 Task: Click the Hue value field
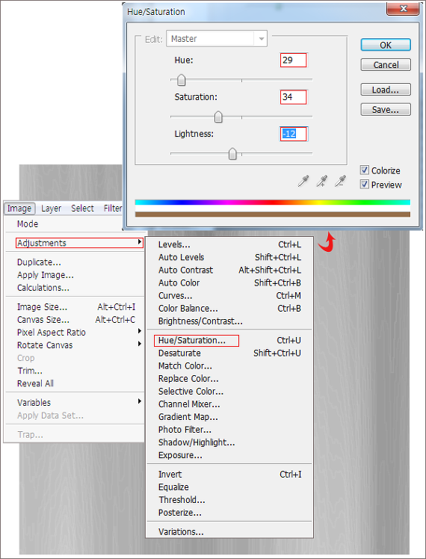click(x=294, y=60)
